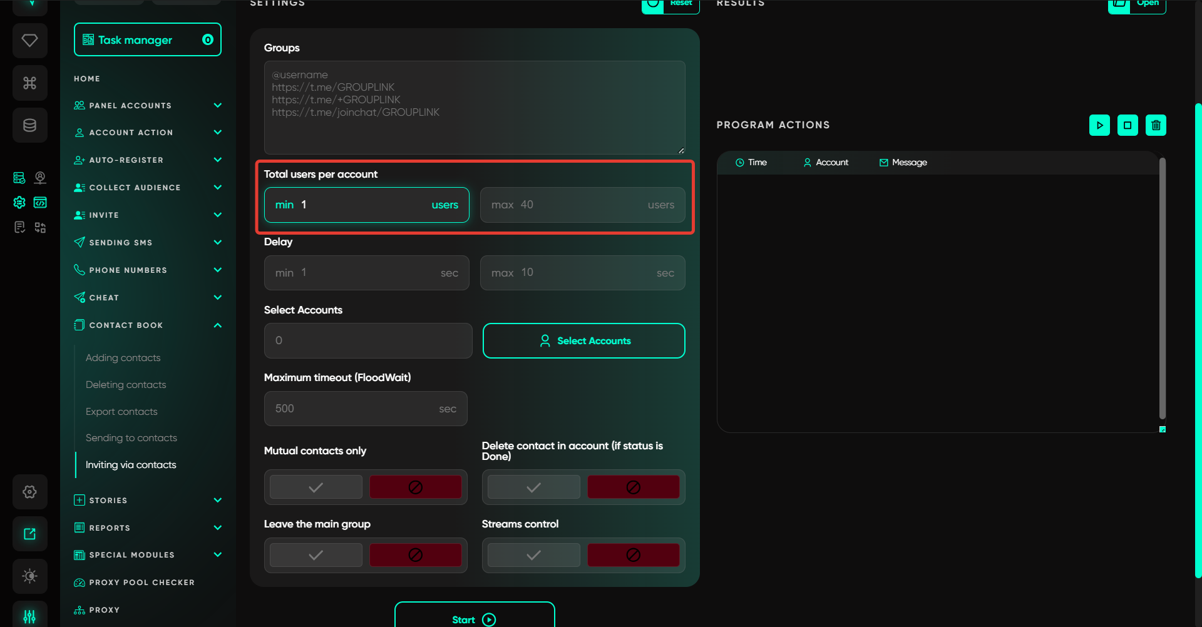Open Adding contacts submenu item

[x=123, y=358]
